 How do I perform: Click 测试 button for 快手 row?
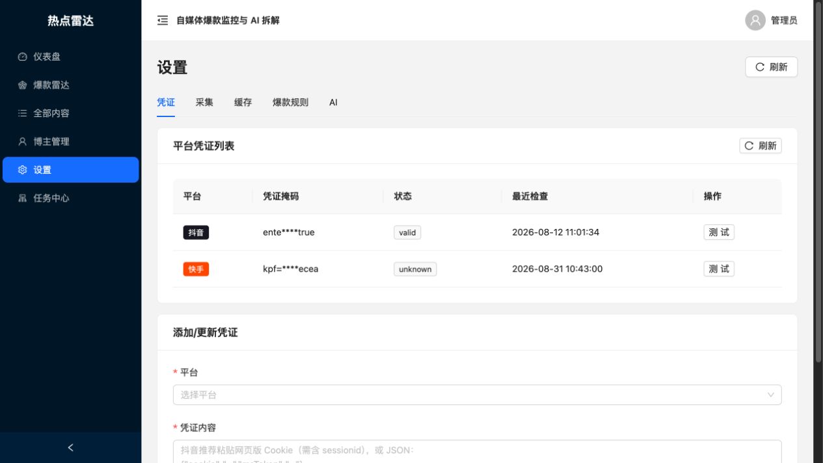[x=719, y=269]
